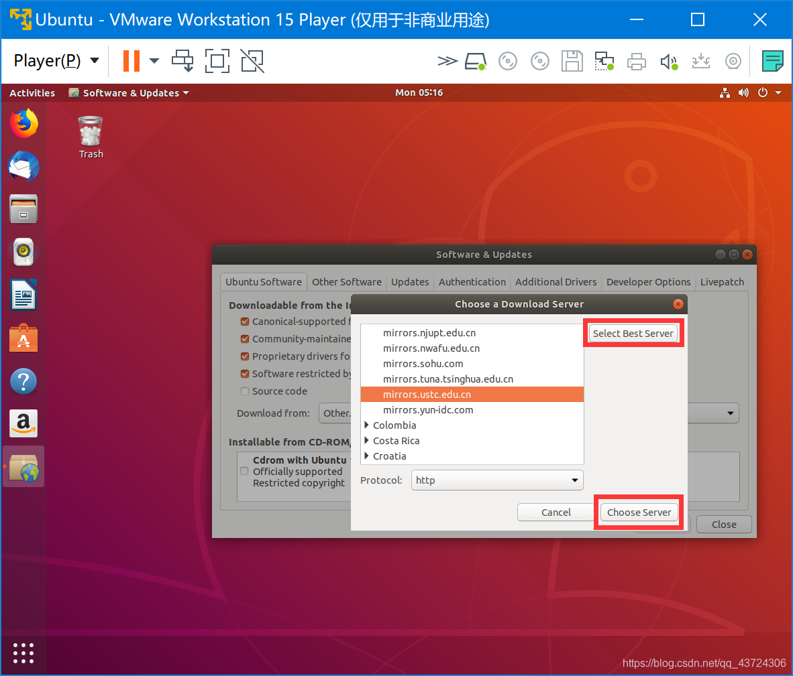793x676 pixels.
Task: Click the VMware hard disk device icon
Action: 476,62
